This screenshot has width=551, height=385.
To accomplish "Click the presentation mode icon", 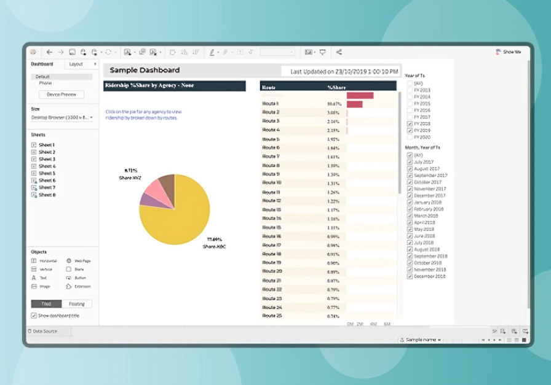I will point(323,52).
